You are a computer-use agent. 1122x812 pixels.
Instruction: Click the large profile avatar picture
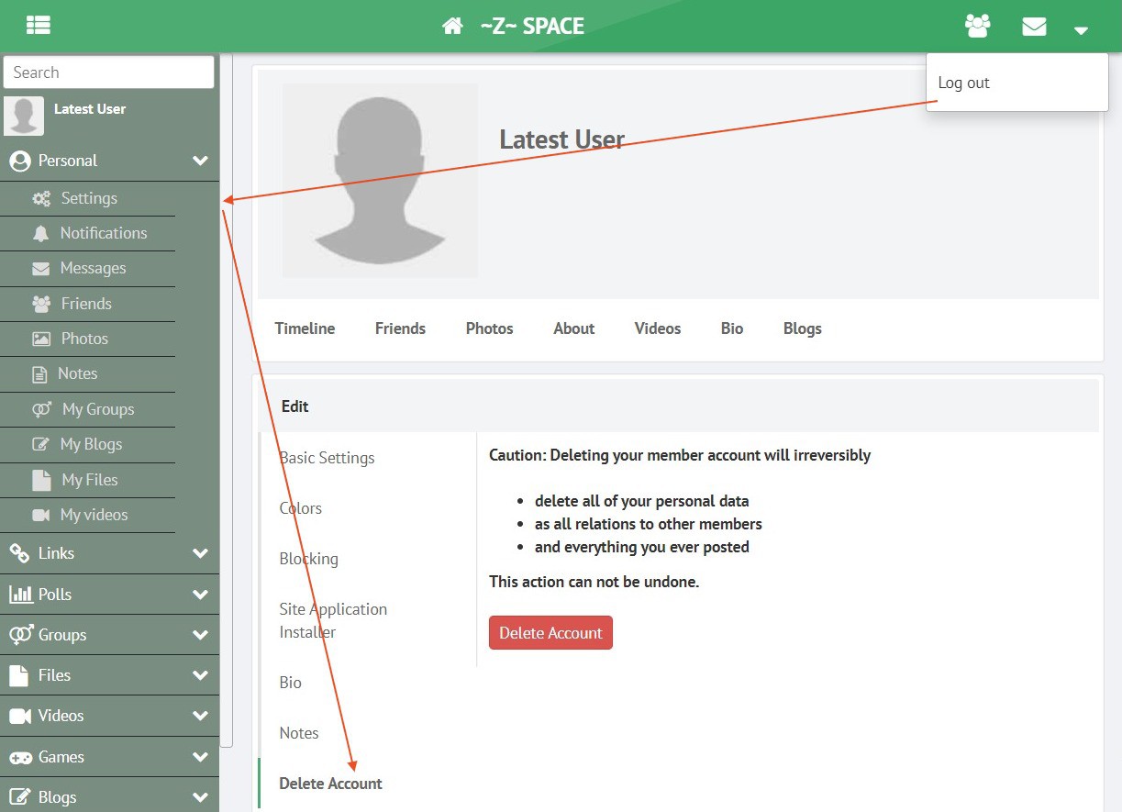point(380,181)
